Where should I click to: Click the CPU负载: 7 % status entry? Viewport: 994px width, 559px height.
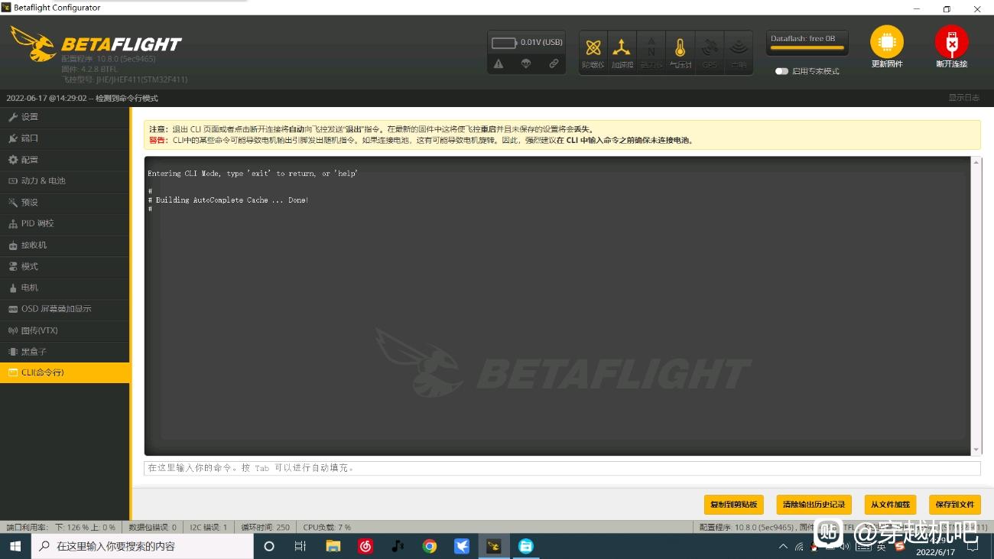click(327, 527)
